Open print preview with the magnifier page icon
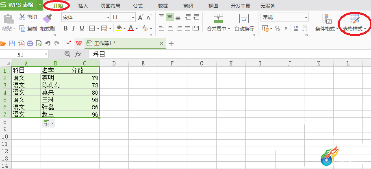The image size is (371, 169). click(39, 43)
